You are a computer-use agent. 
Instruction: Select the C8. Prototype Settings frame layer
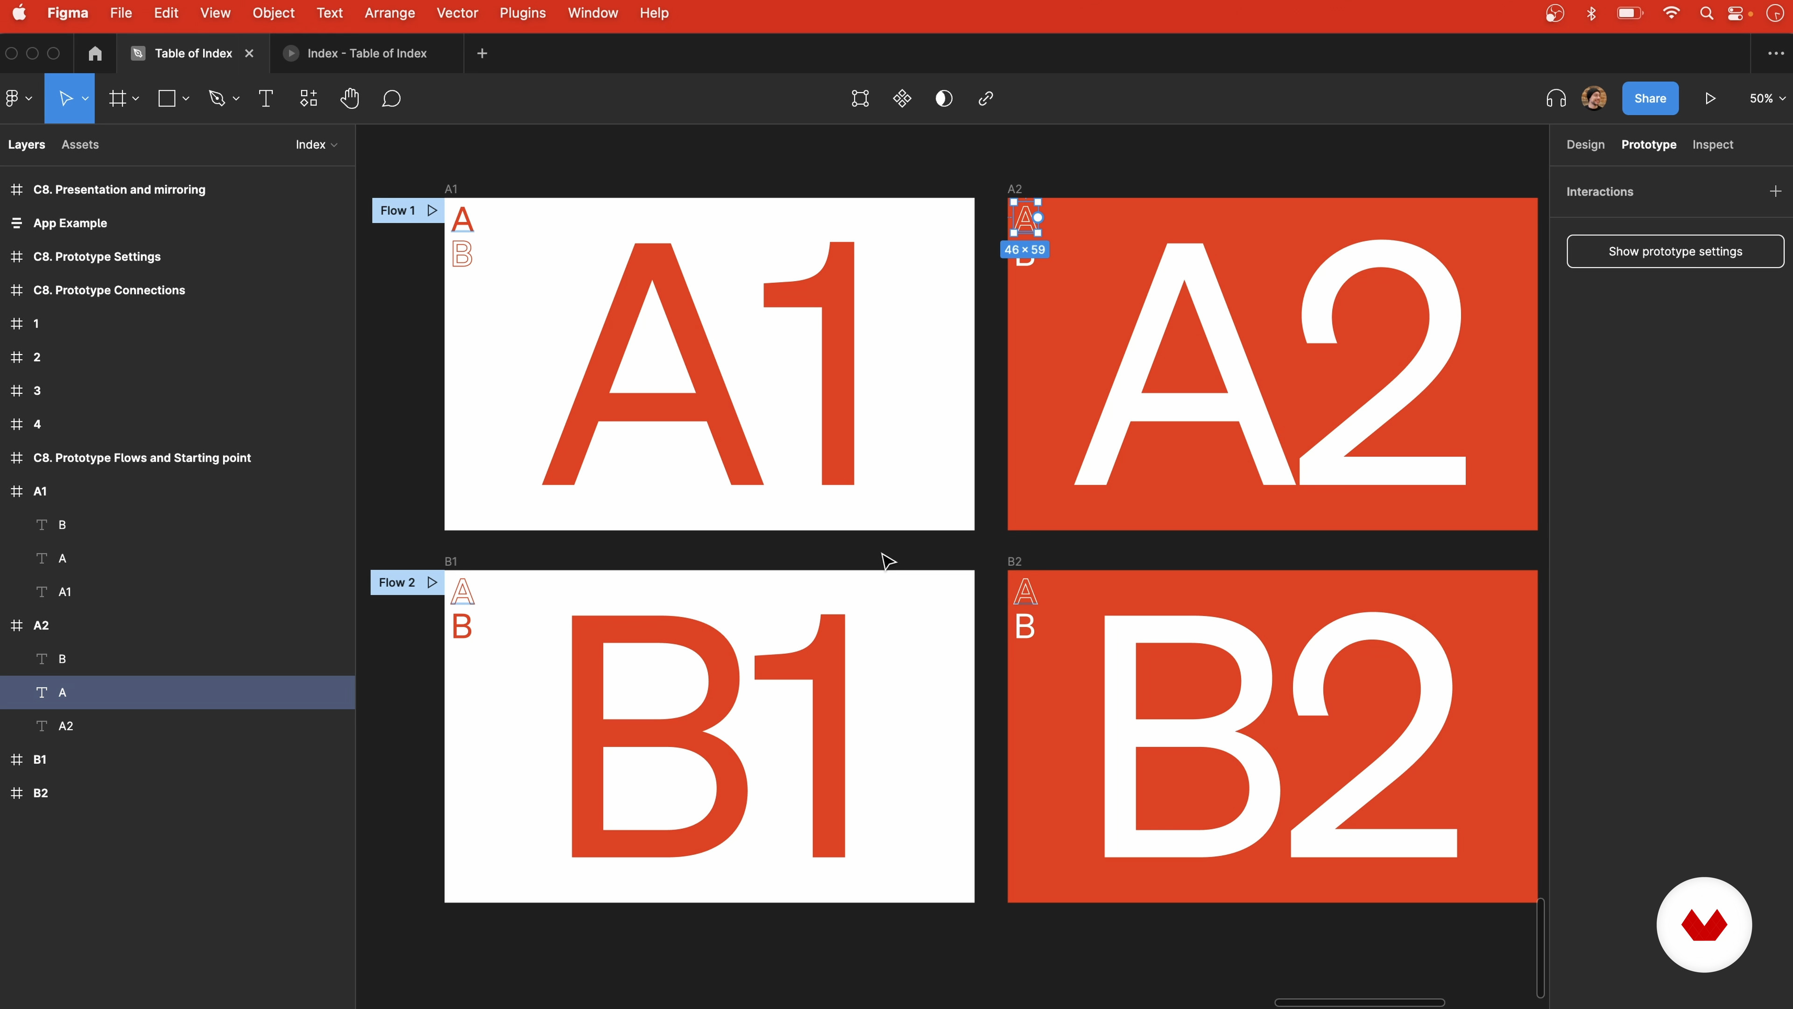[177, 256]
